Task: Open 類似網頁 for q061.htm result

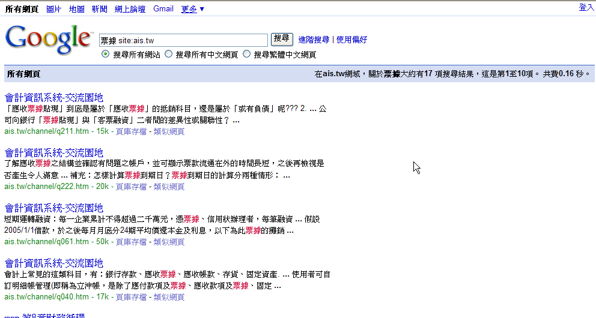Action: pos(169,242)
